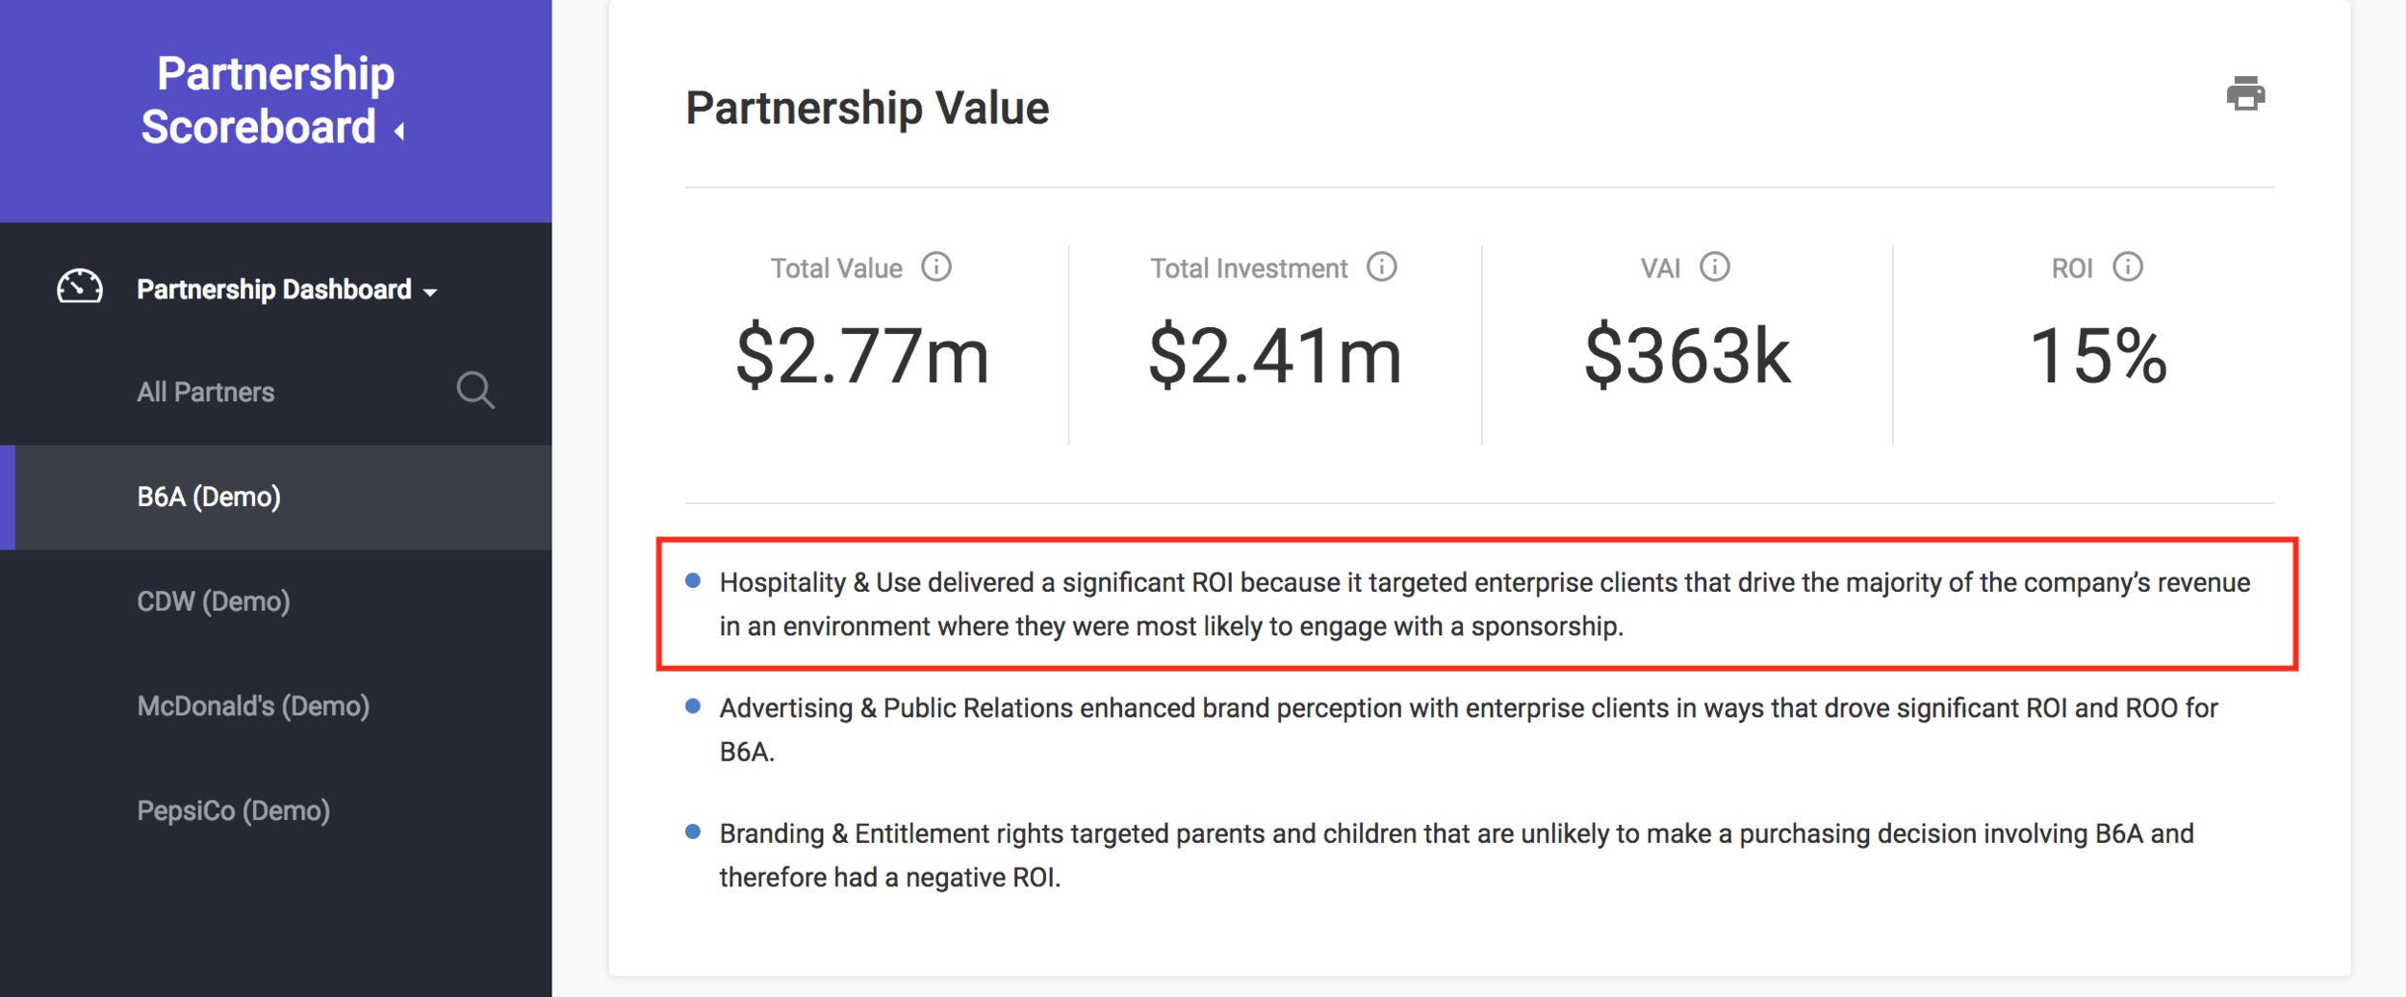Open the ROI info icon

(2127, 267)
